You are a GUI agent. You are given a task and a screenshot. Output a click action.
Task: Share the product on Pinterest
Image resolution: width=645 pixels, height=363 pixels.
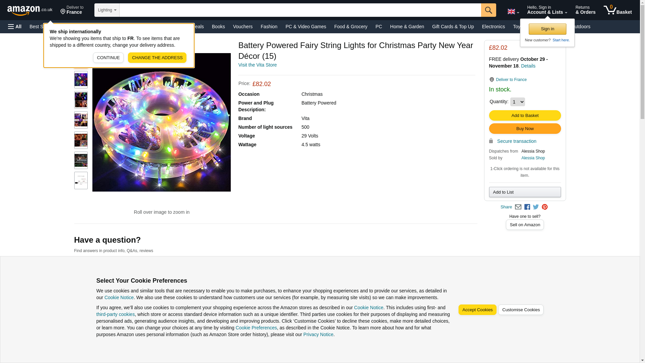(545, 207)
